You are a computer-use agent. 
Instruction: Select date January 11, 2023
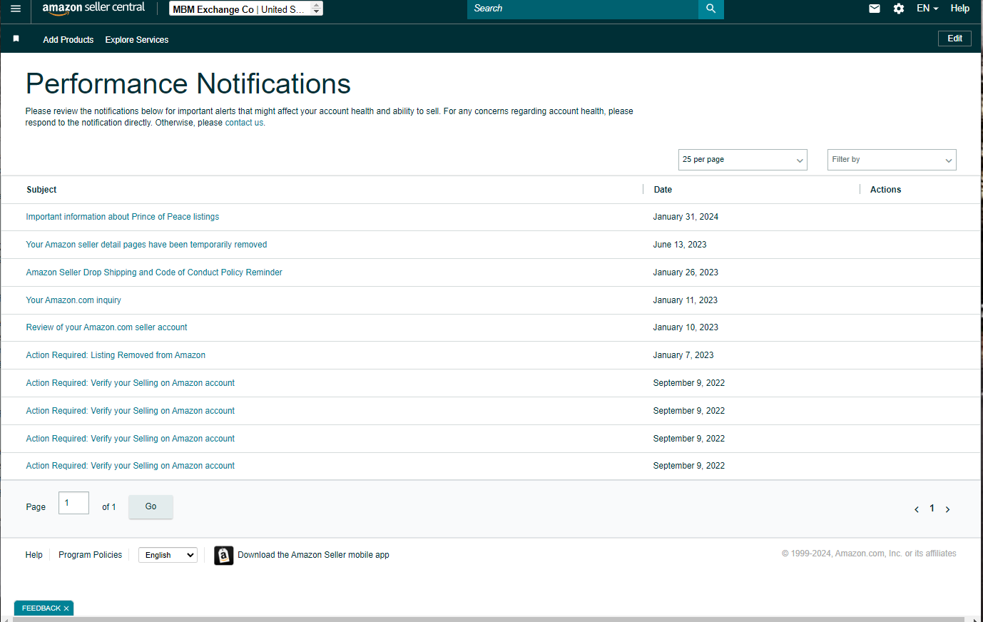pyautogui.click(x=686, y=300)
